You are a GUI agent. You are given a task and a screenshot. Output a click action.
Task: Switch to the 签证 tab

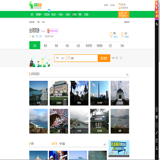click(111, 46)
